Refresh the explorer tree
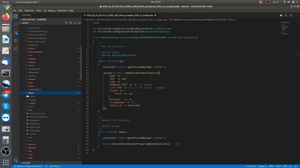300x168 pixels. pyautogui.click(x=75, y=23)
